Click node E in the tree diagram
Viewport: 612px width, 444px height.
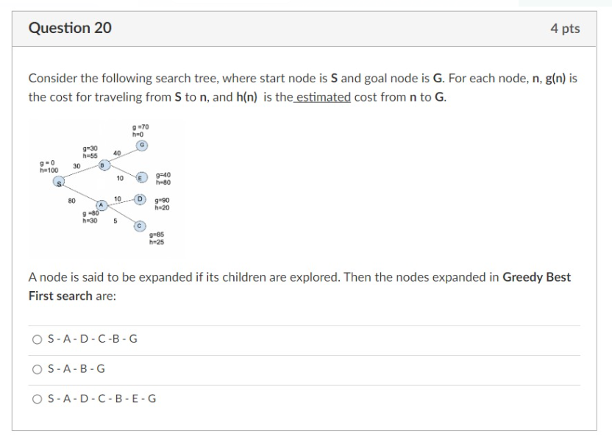141,177
